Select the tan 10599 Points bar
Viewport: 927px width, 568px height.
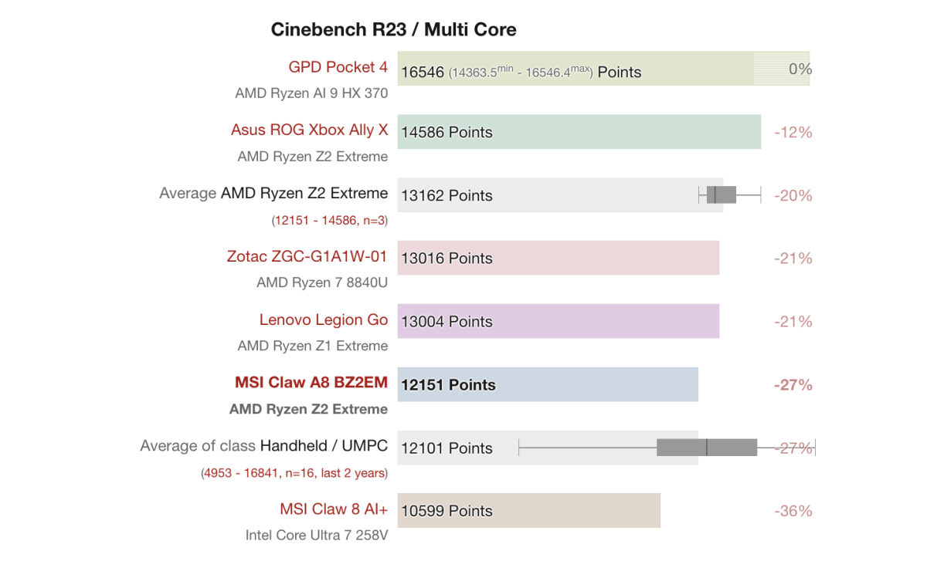coord(528,511)
